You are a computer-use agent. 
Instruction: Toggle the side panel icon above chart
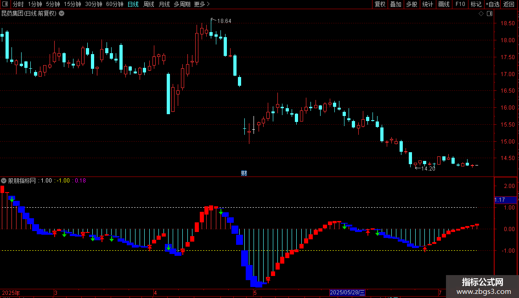(490, 14)
